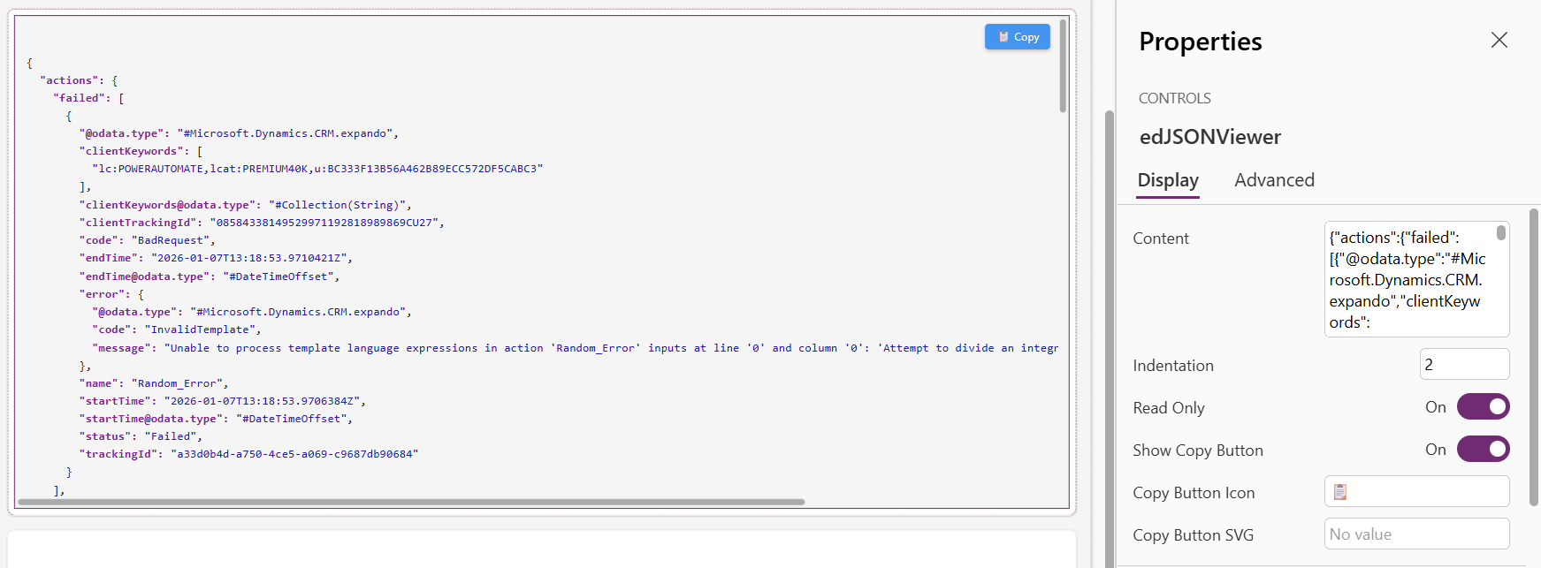Click the Content field inner scrollbar

(x=1500, y=232)
